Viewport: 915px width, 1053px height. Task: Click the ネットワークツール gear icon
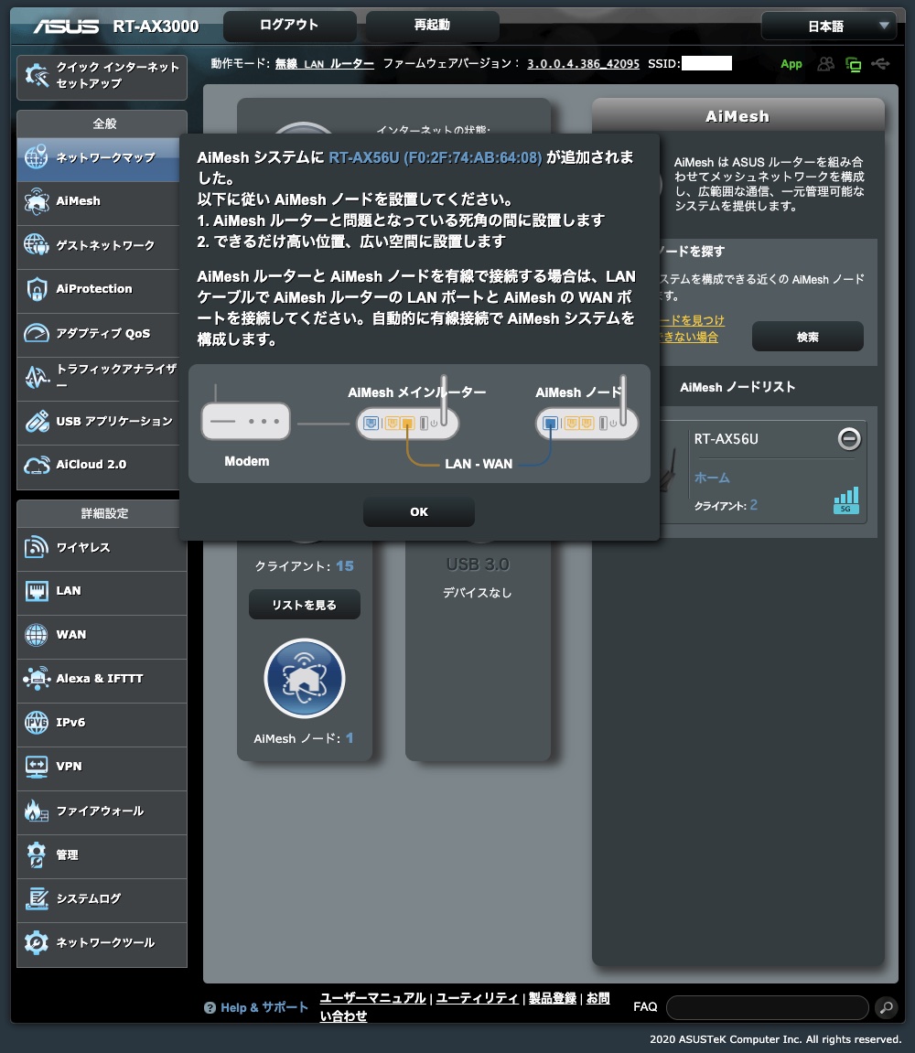pos(37,942)
